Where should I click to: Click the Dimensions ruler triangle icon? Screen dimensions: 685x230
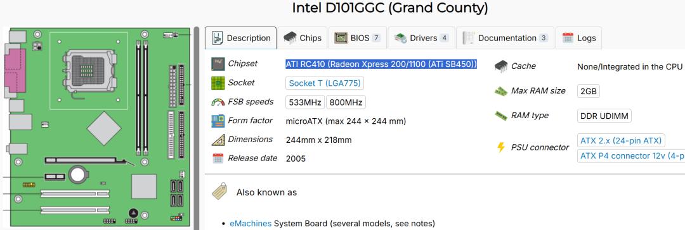pos(218,140)
